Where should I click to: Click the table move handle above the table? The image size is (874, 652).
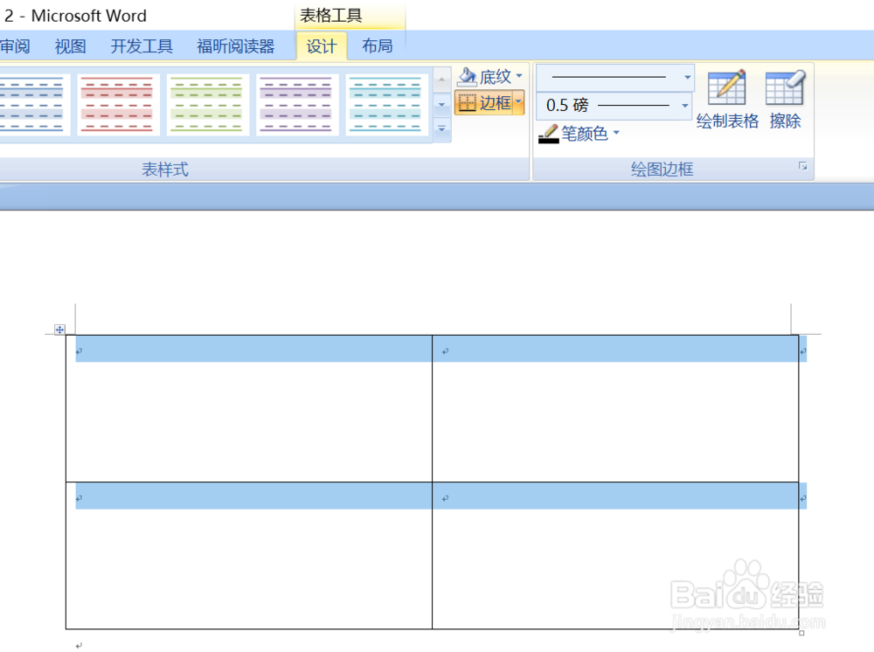(59, 329)
